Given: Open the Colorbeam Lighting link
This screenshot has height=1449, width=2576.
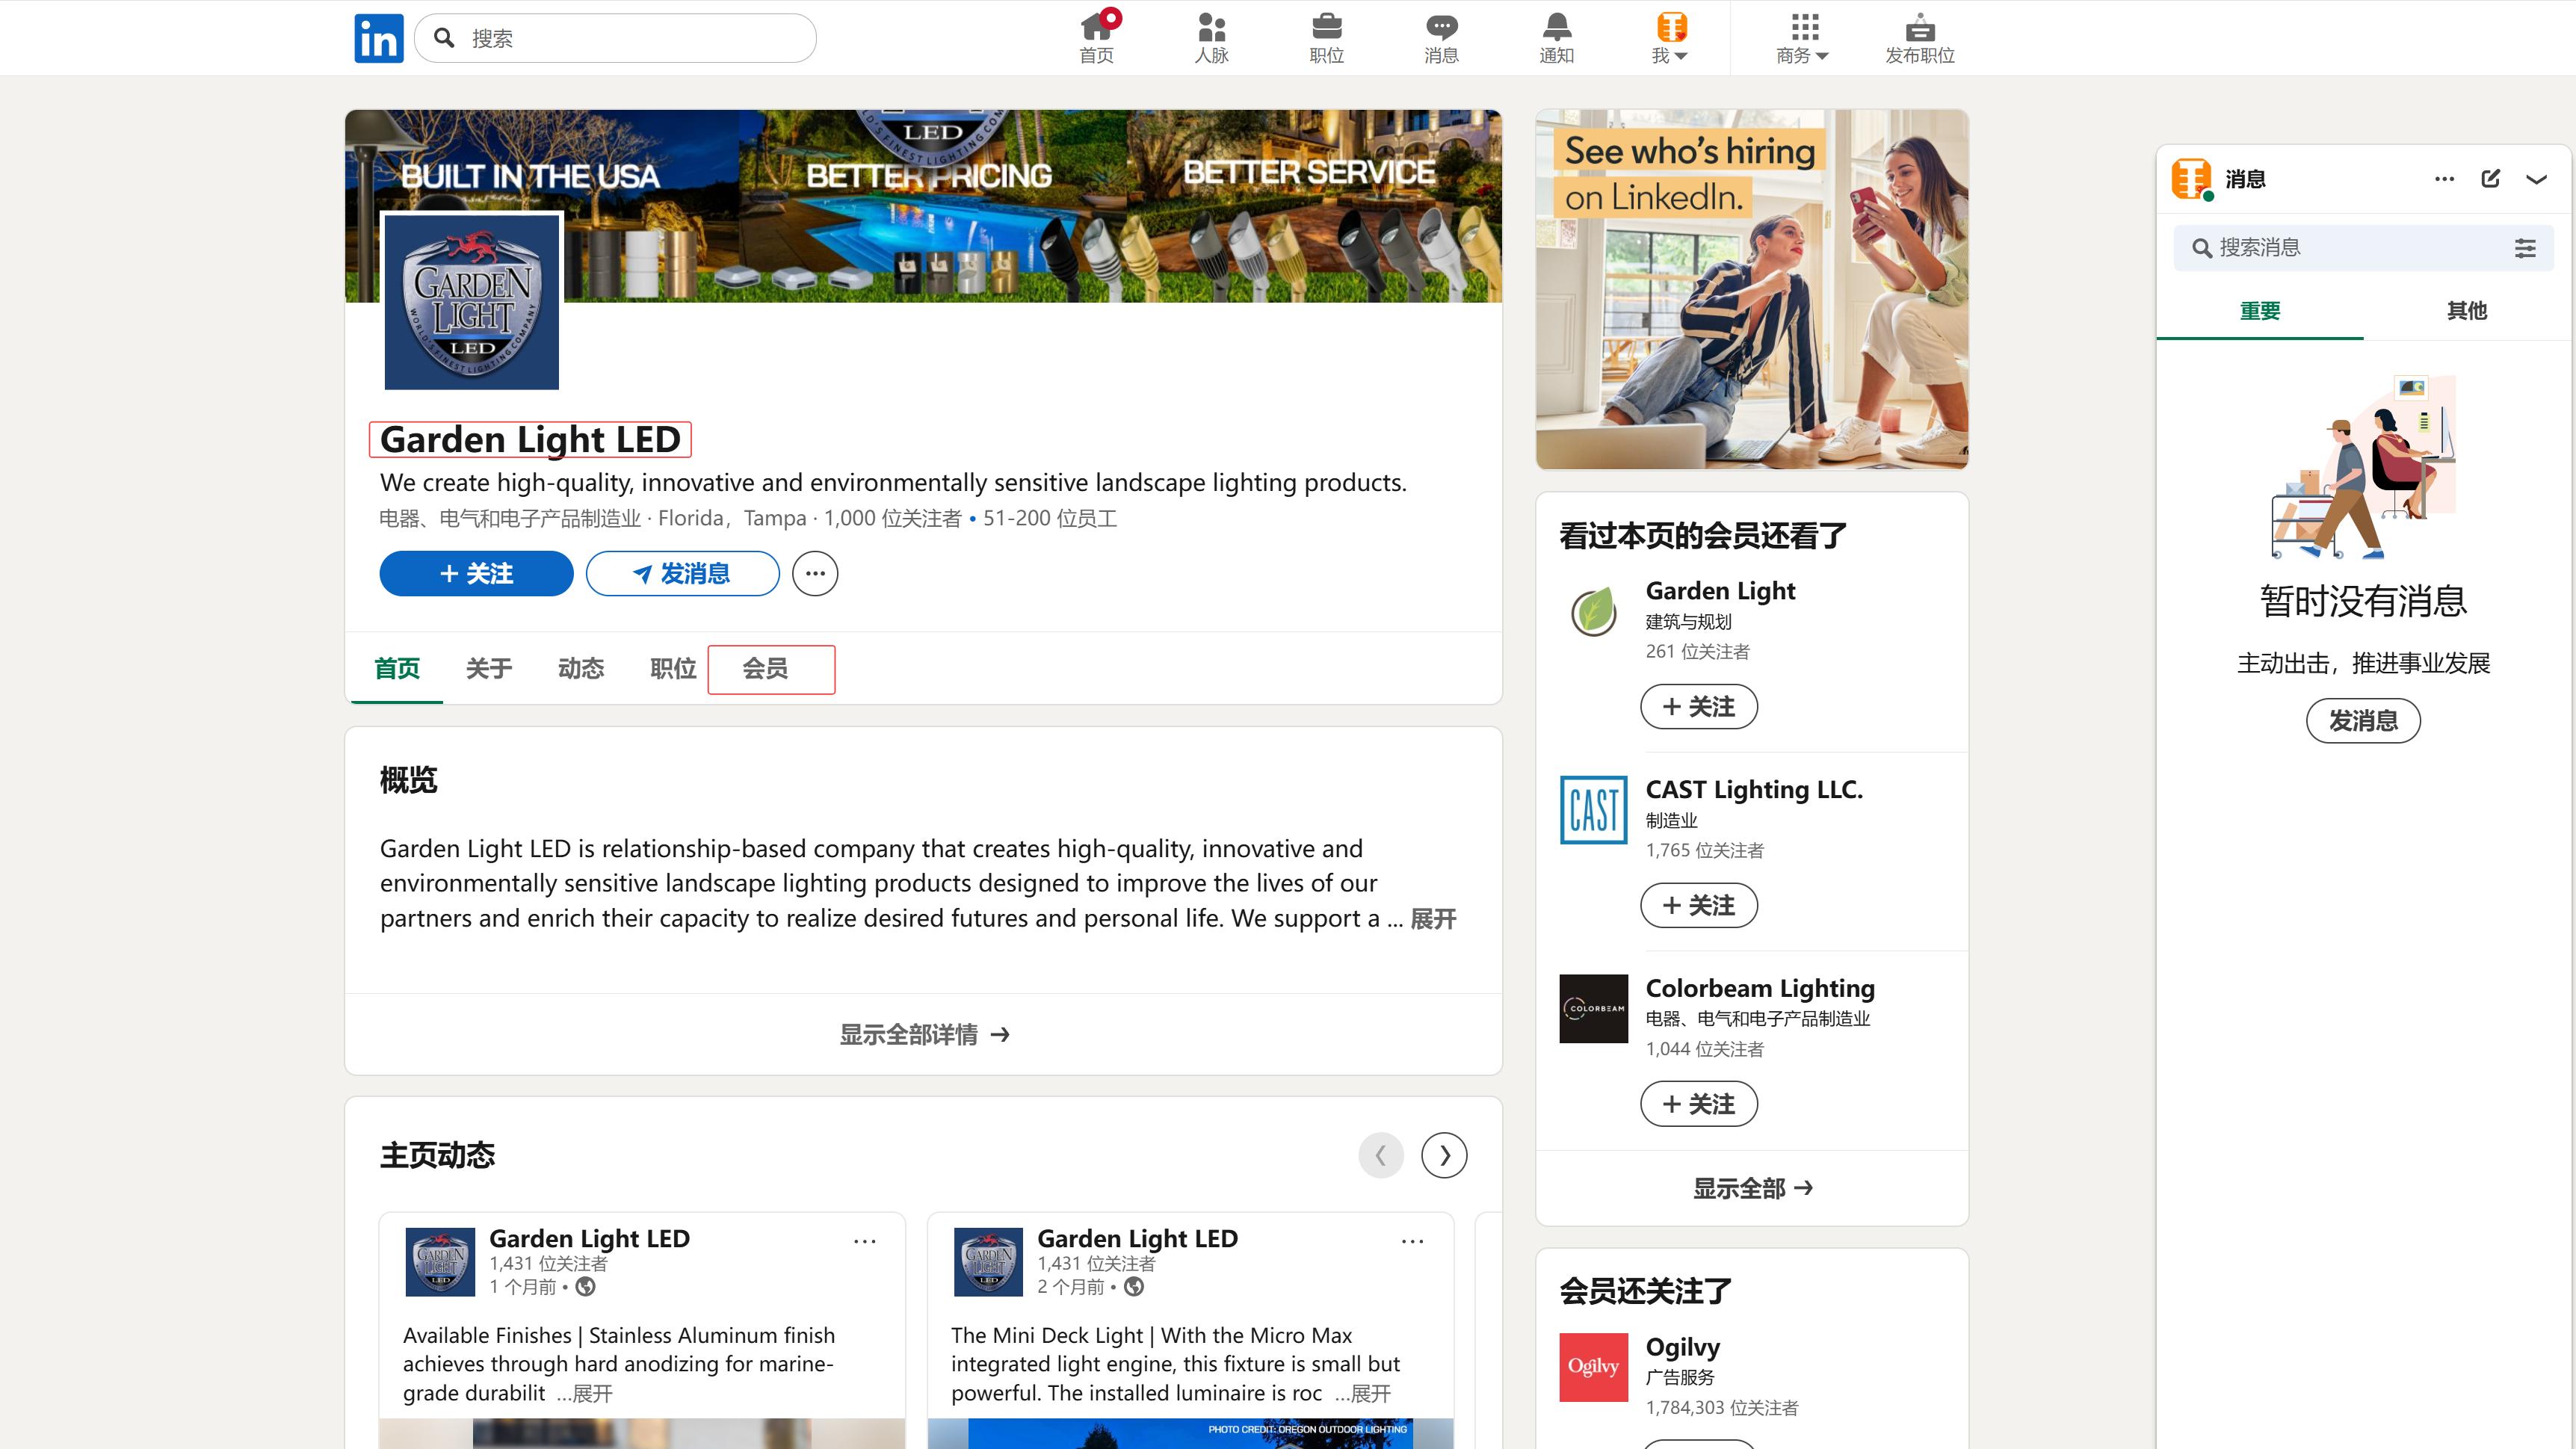Looking at the screenshot, I should click(1760, 988).
